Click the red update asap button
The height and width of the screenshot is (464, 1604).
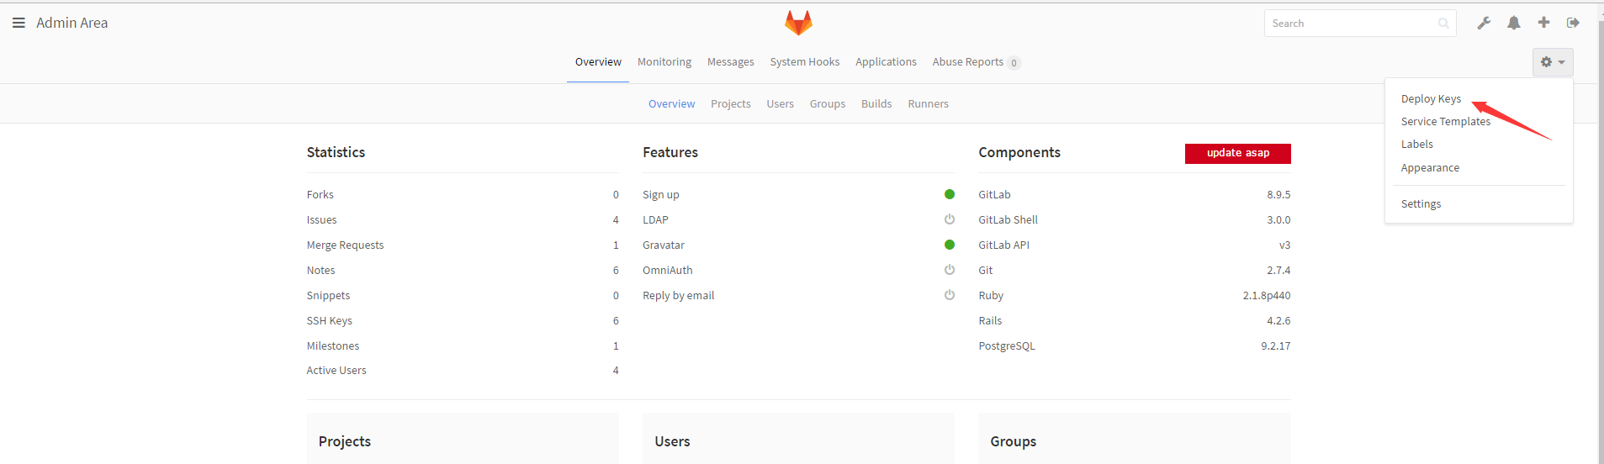1237,153
